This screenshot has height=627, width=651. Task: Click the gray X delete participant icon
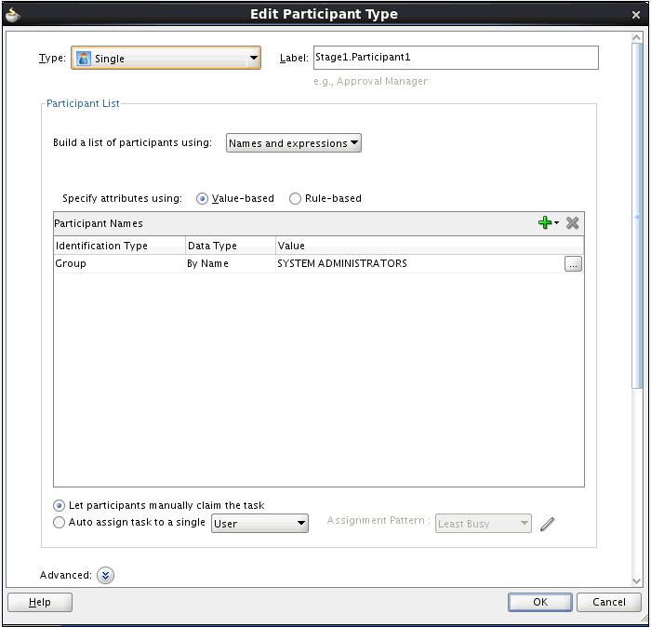tap(572, 223)
